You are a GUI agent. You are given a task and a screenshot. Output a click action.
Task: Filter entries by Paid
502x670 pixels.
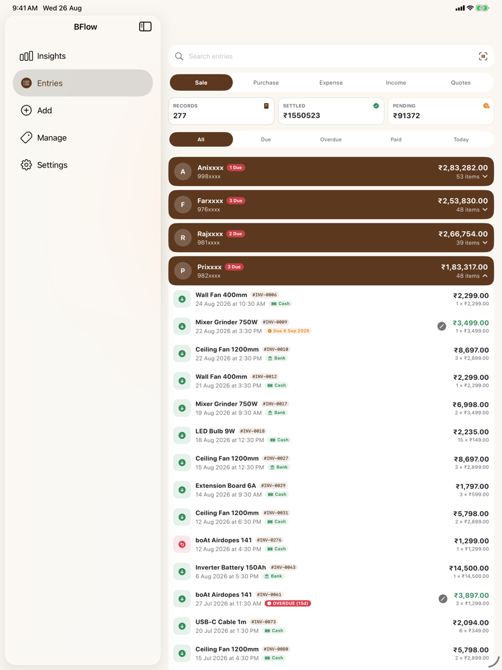[x=396, y=139]
